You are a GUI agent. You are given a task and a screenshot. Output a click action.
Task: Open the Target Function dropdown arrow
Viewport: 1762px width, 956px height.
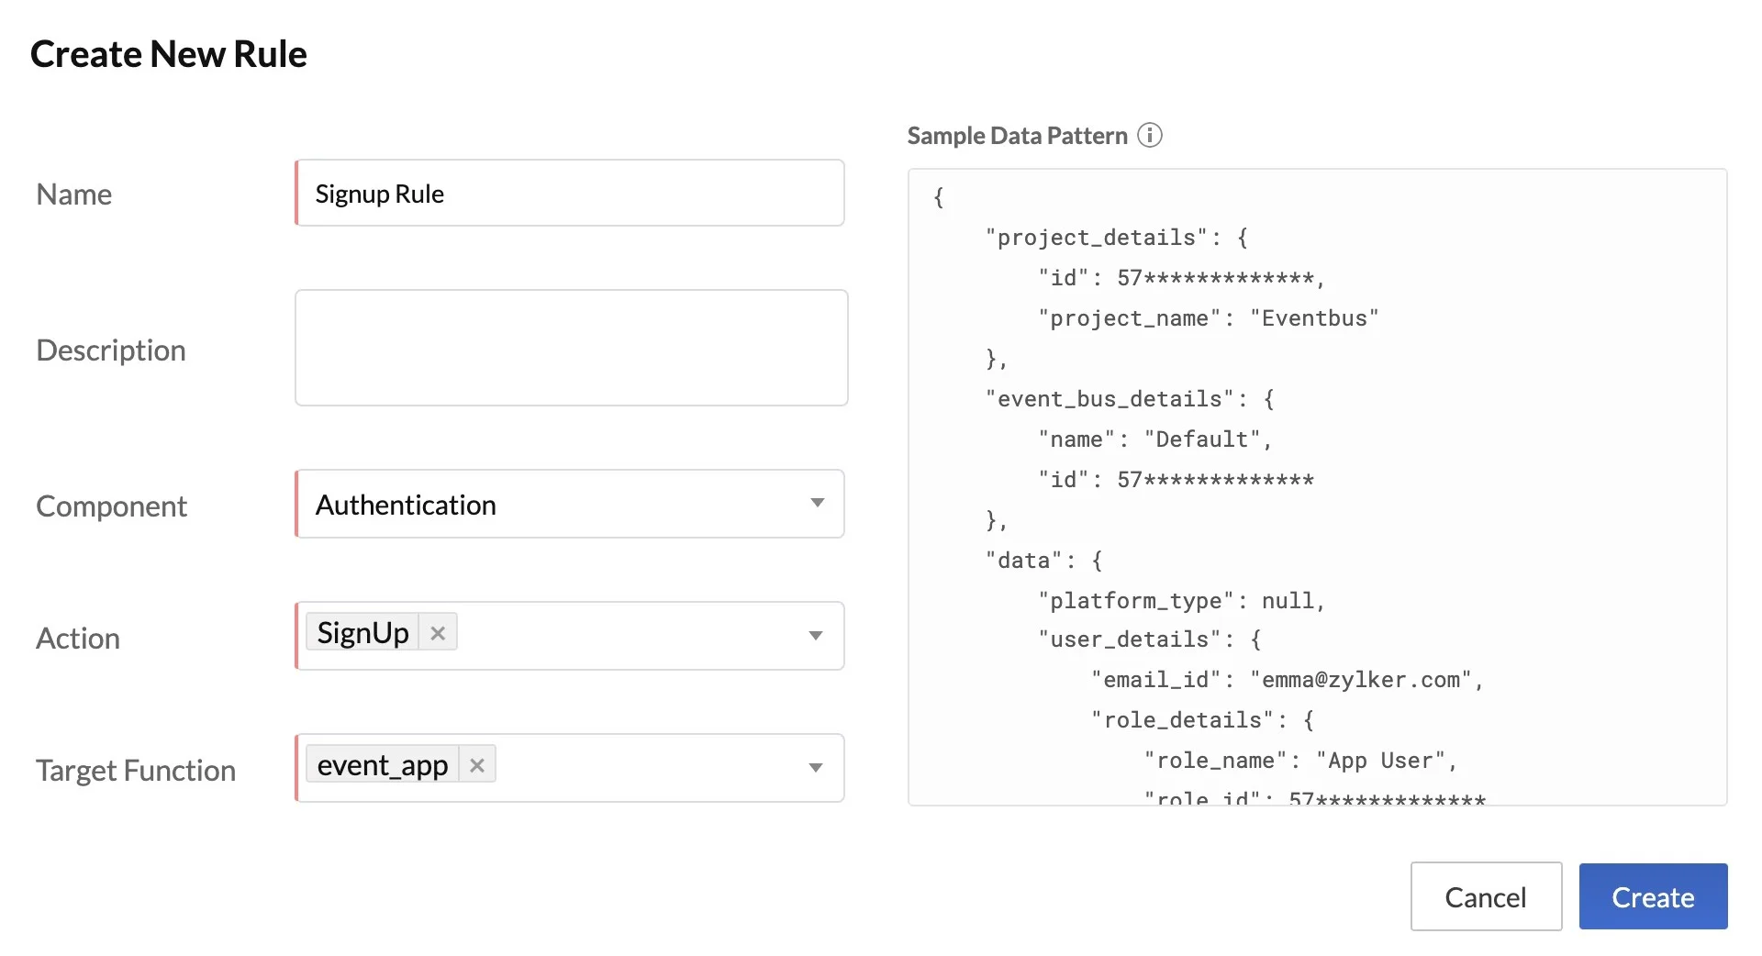(815, 768)
